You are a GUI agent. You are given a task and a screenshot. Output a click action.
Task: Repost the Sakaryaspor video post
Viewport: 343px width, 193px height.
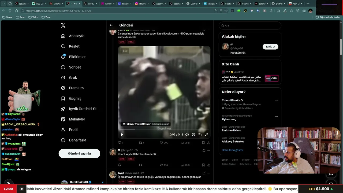point(140,143)
